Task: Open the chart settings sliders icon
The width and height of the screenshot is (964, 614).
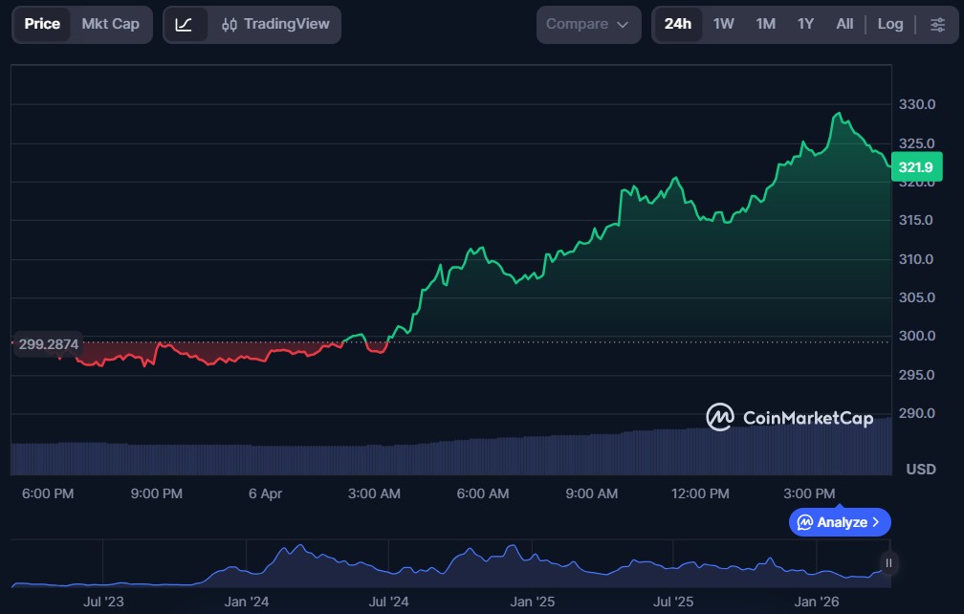Action: pos(936,25)
